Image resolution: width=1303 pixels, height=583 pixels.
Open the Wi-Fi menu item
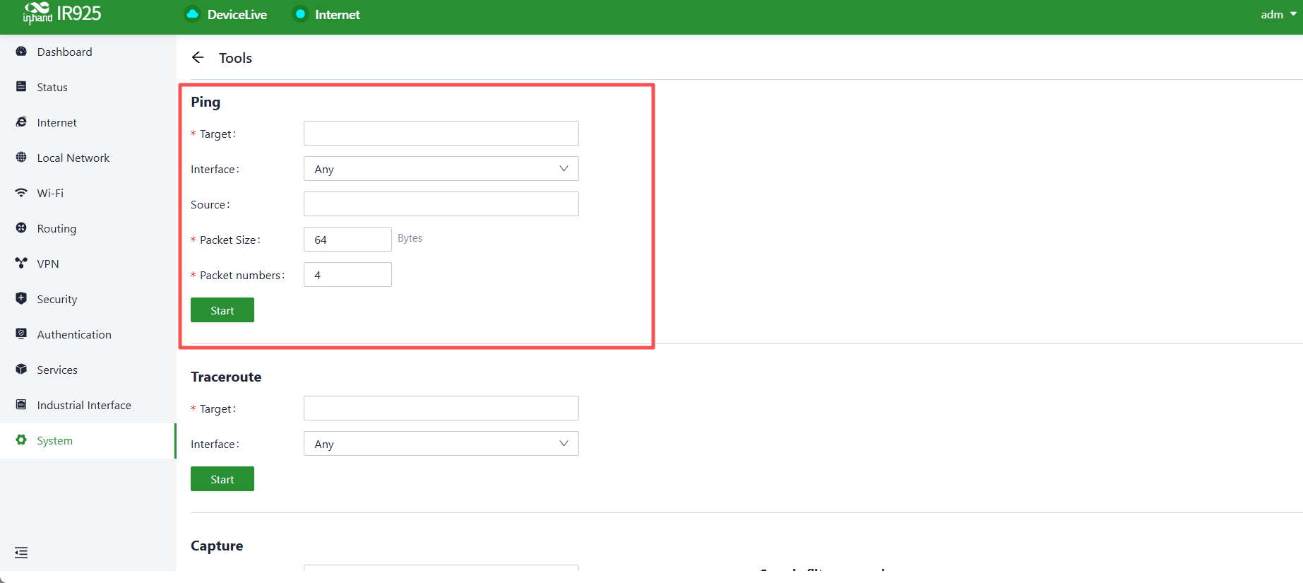(88, 193)
